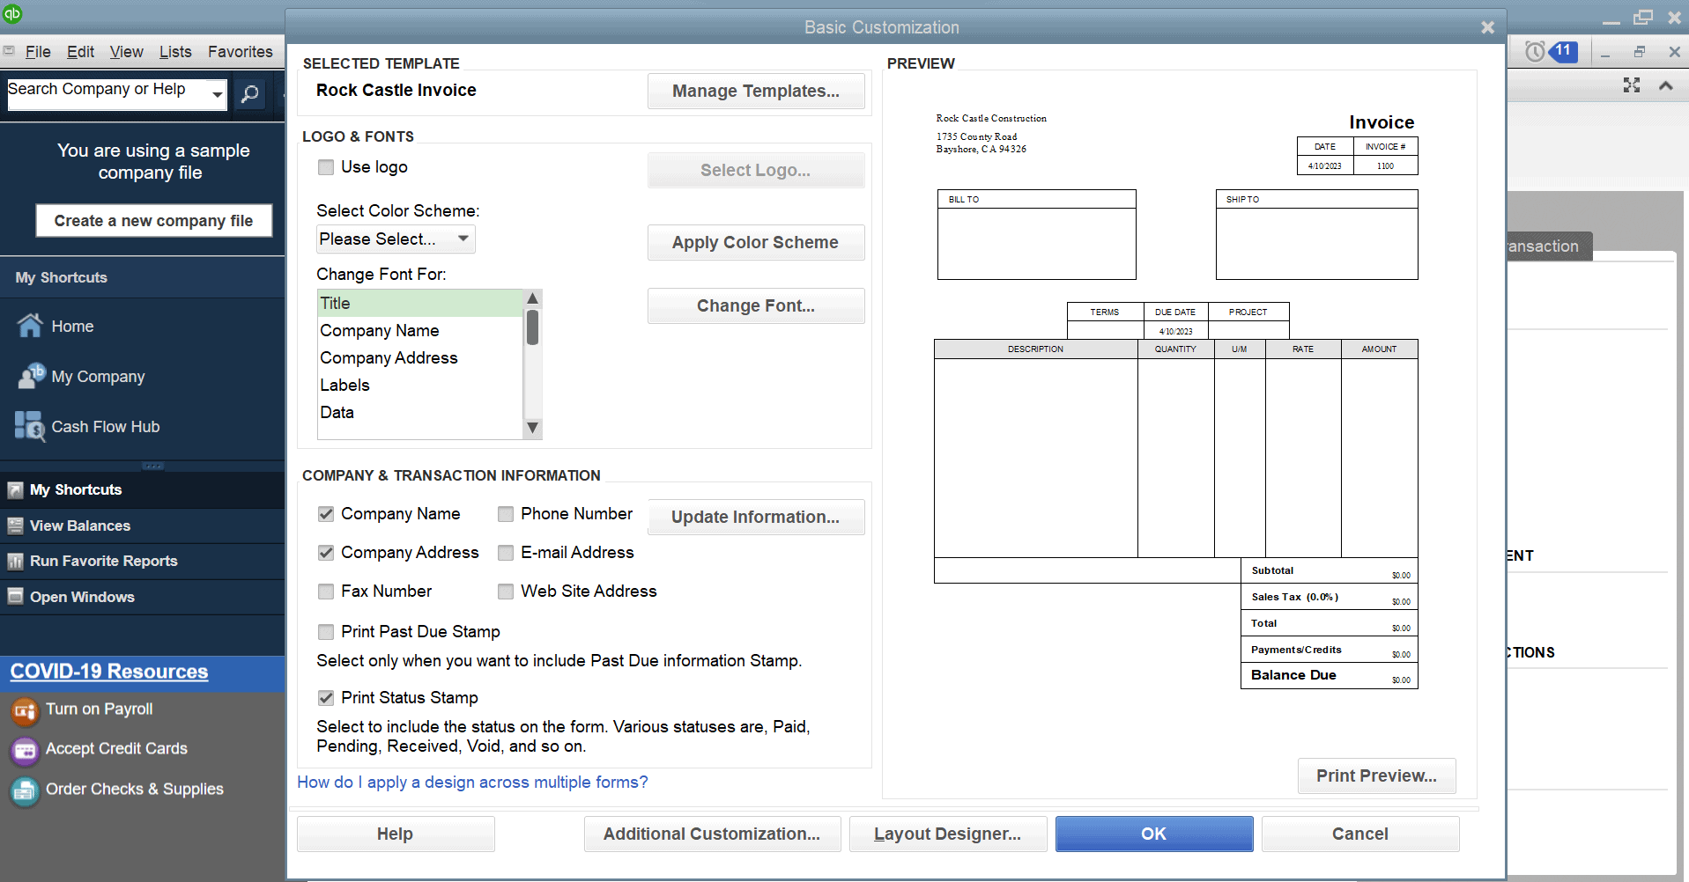Open design across multiple forms link
The image size is (1689, 882).
[472, 783]
